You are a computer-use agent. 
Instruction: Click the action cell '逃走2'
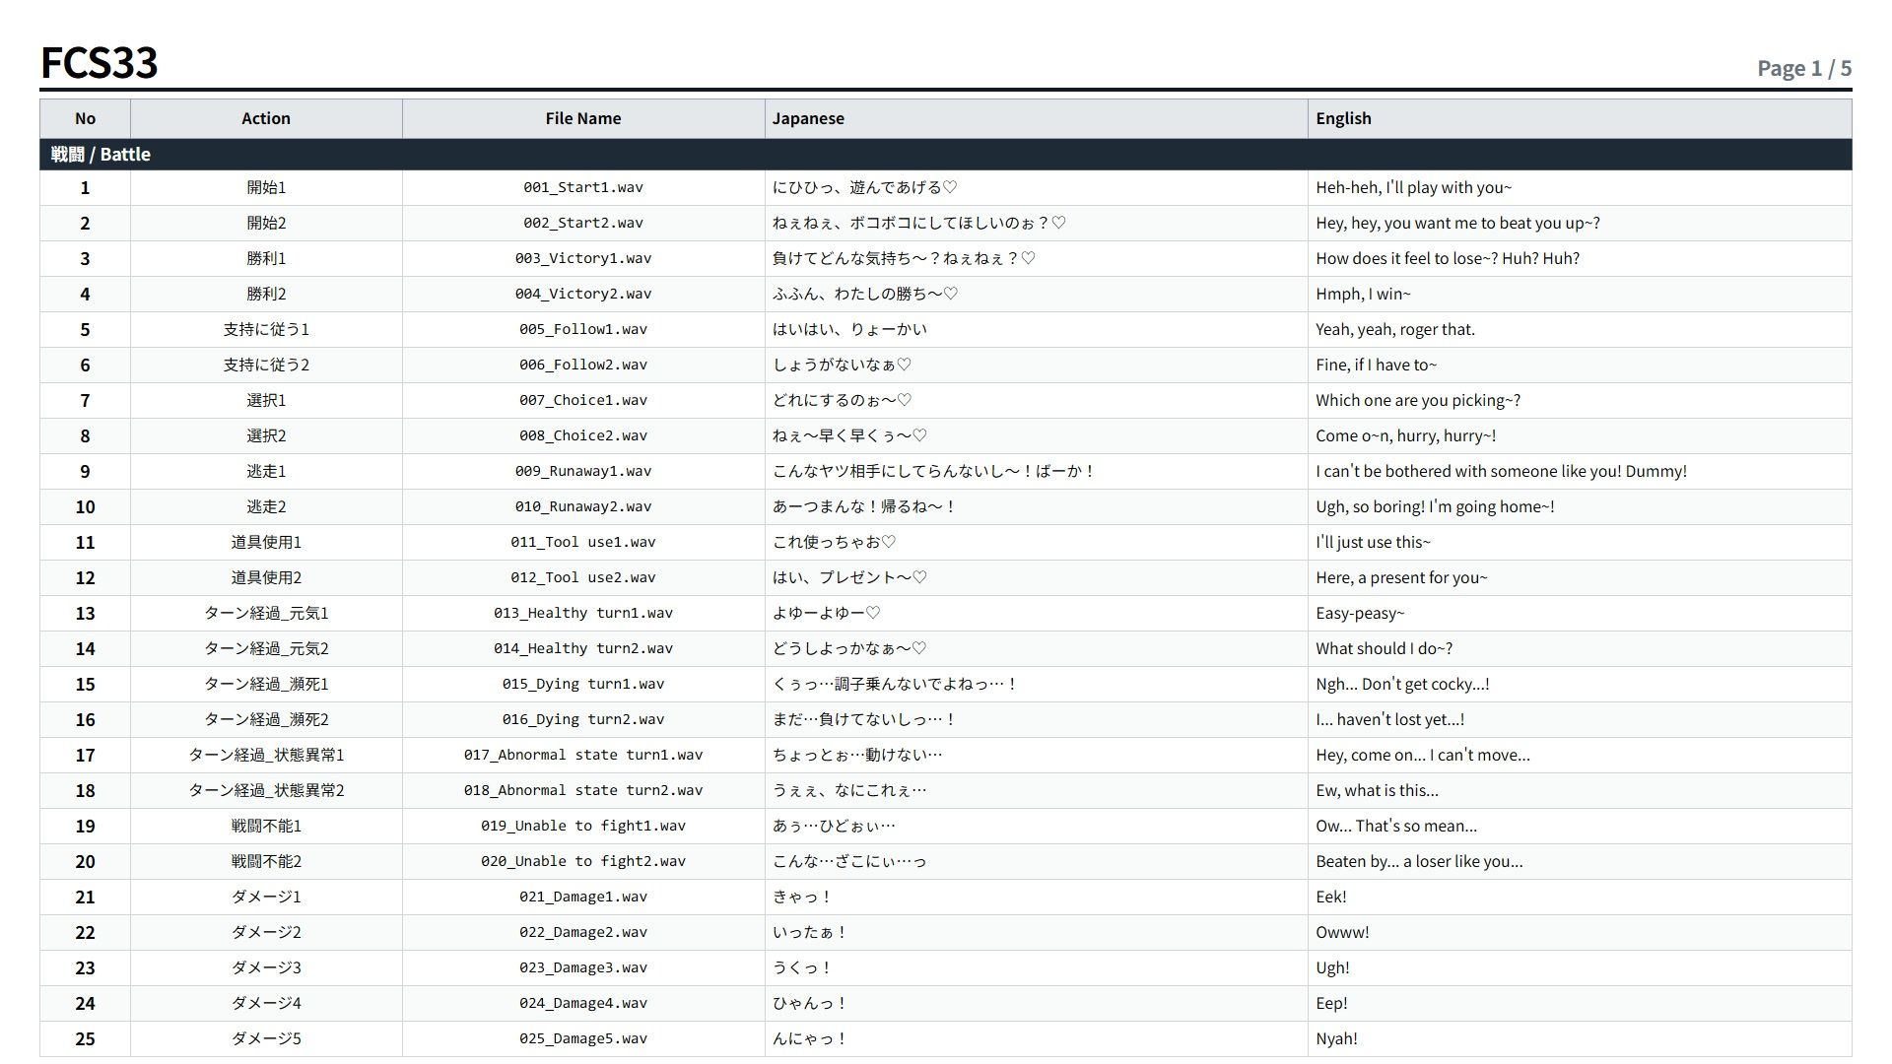[266, 506]
